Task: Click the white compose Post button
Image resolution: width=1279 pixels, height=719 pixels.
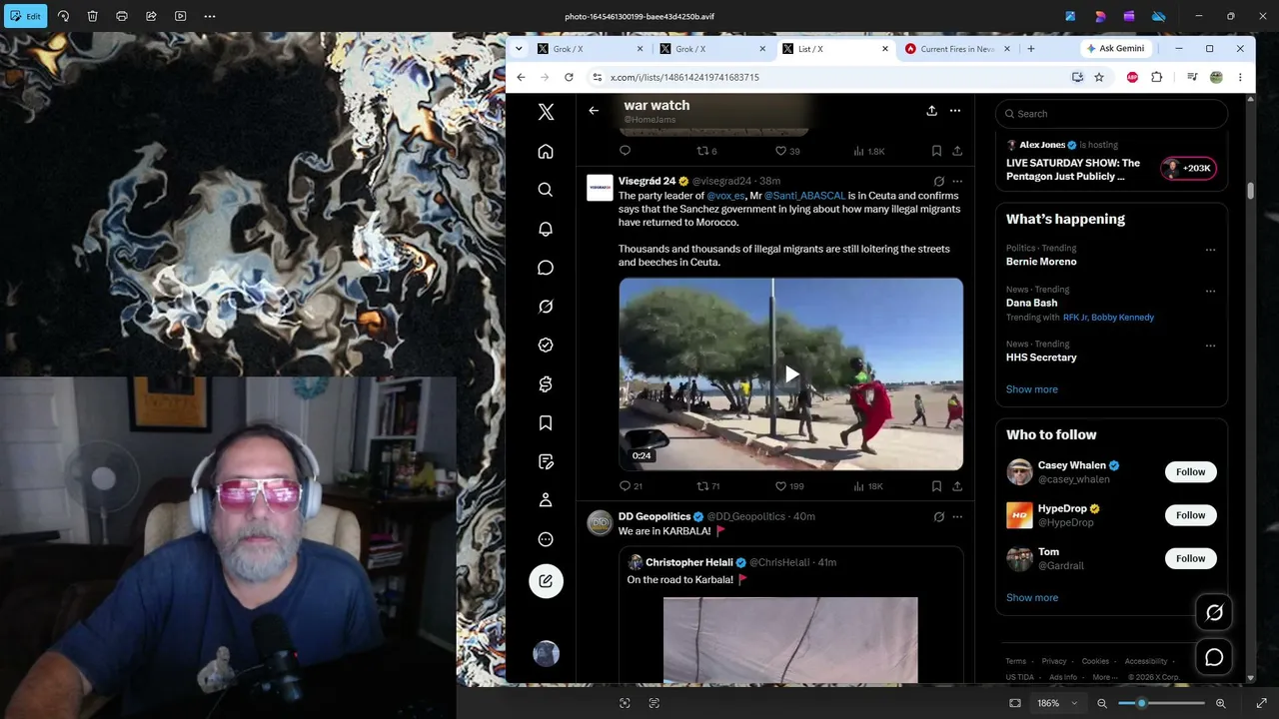Action: click(x=546, y=581)
